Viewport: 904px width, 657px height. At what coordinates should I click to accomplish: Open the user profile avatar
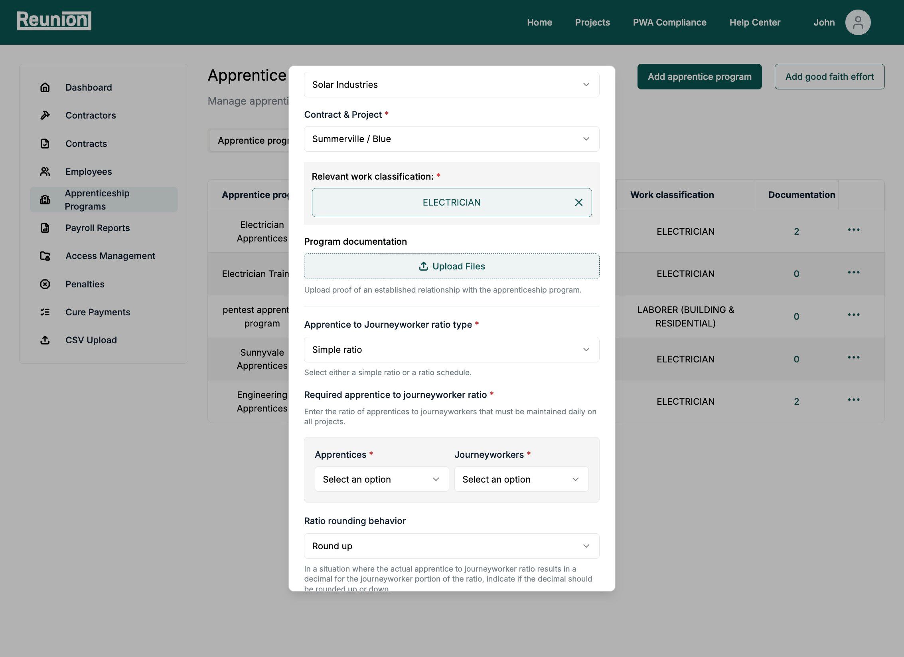coord(857,22)
